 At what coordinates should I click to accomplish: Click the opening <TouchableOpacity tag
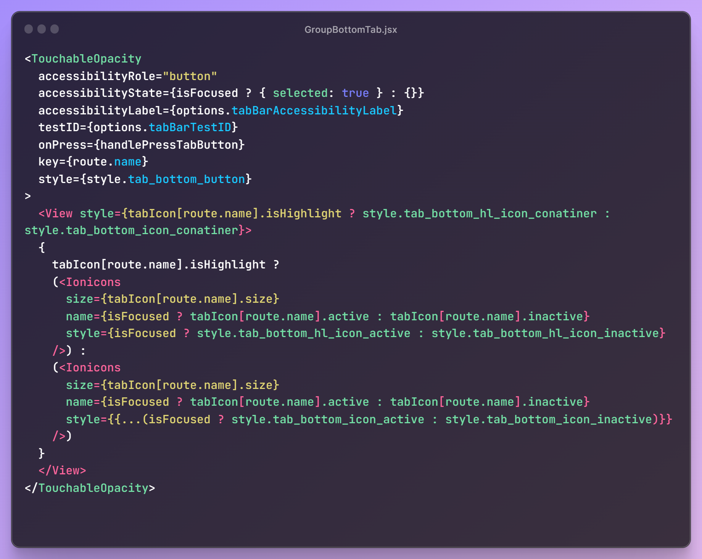83,59
